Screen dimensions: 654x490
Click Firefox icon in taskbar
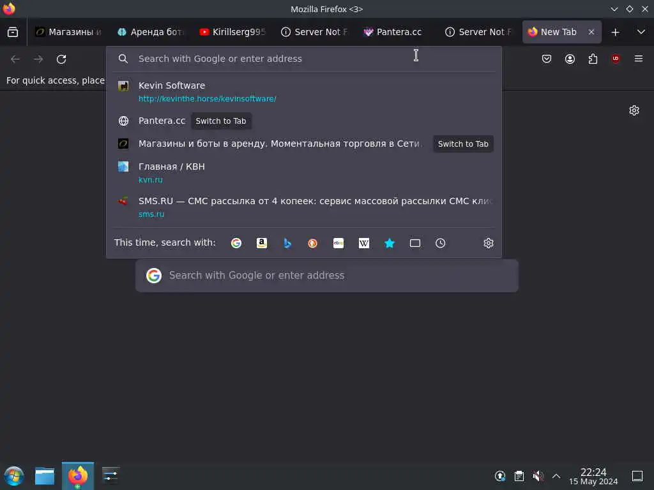pos(78,476)
